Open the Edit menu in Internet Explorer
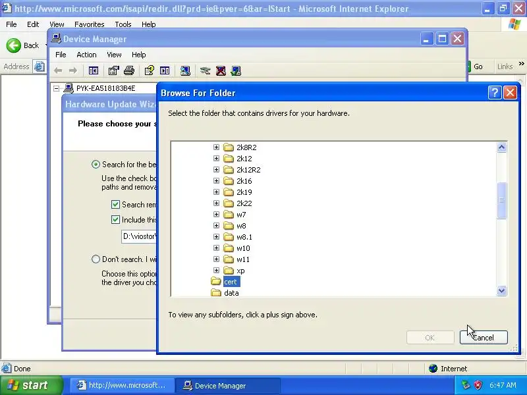Image resolution: width=527 pixels, height=395 pixels. coord(33,24)
